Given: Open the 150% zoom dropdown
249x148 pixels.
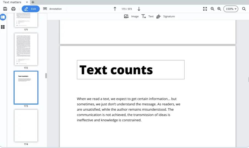Looking at the screenshot, I should (x=231, y=9).
